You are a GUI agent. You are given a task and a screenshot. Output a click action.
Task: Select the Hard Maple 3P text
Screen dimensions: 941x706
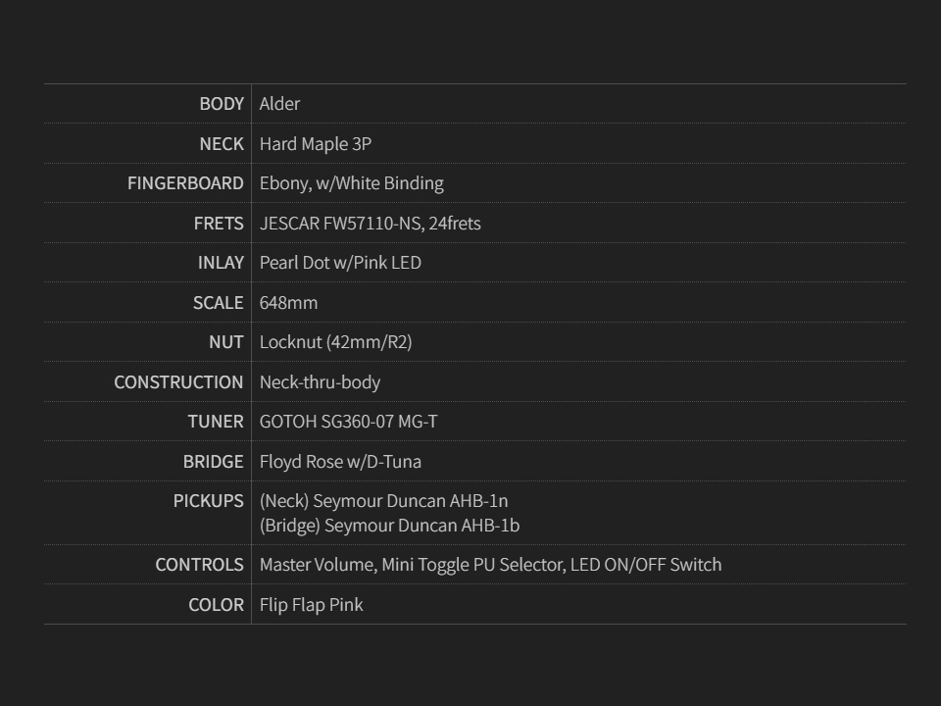pos(315,144)
